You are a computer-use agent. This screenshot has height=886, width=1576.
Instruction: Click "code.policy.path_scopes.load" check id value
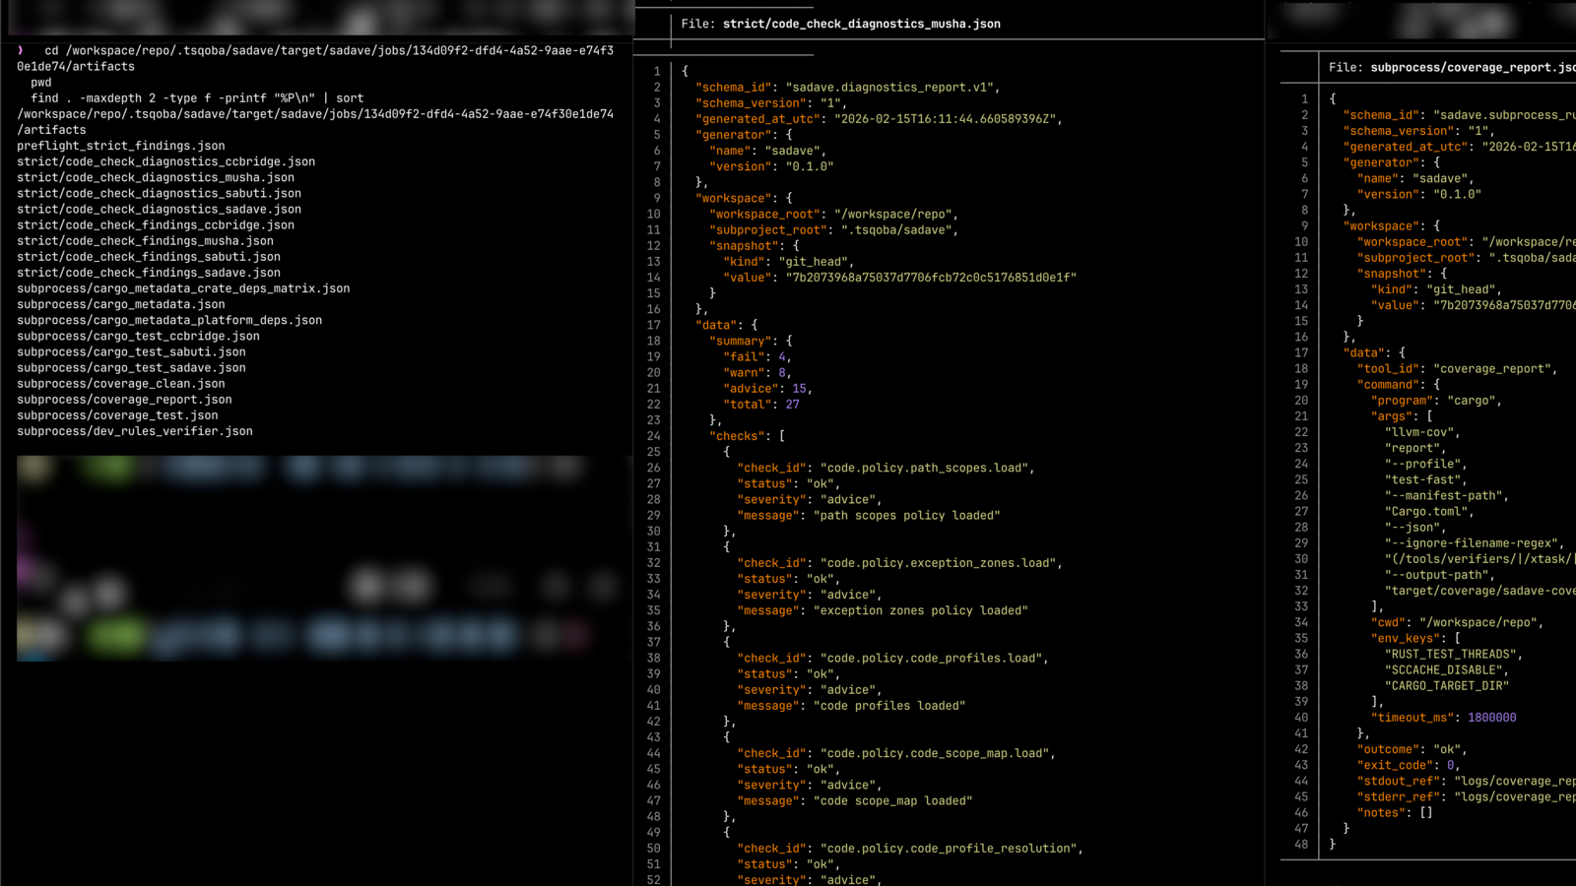click(x=924, y=468)
